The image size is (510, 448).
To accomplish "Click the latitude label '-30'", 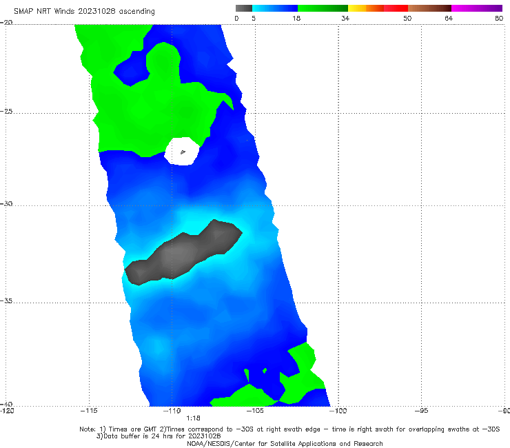I will 6,203.
